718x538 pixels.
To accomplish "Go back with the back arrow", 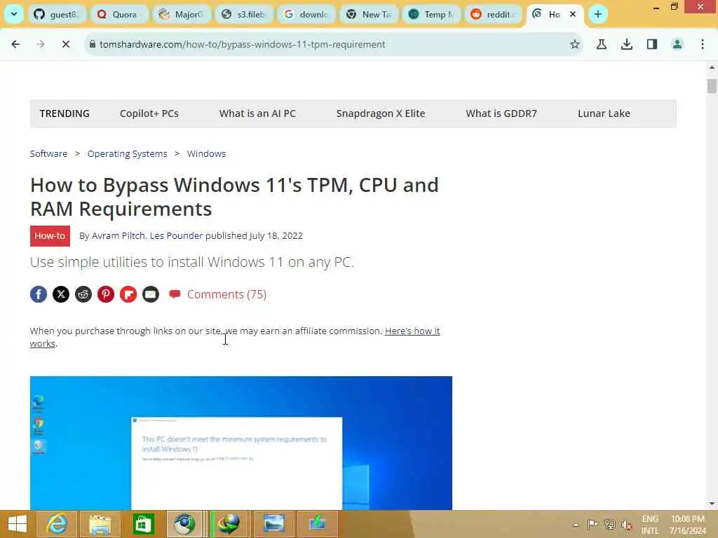I will tap(15, 44).
